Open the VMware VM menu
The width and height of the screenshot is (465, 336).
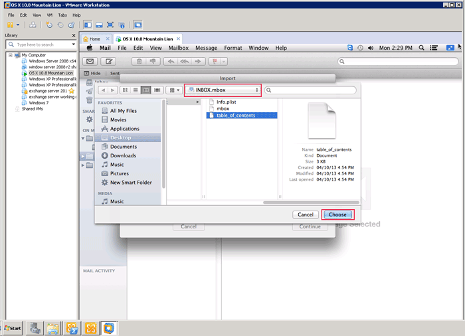click(50, 15)
